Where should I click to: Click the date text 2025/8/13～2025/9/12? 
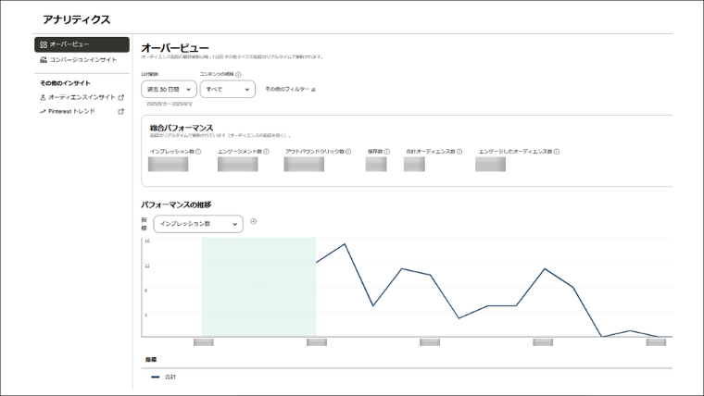[170, 104]
